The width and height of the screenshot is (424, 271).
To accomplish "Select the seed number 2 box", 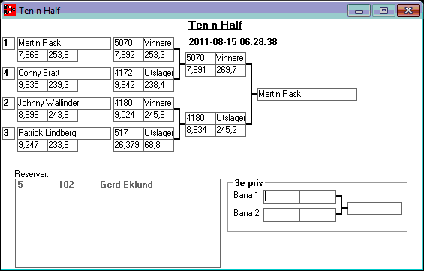I will click(x=9, y=103).
